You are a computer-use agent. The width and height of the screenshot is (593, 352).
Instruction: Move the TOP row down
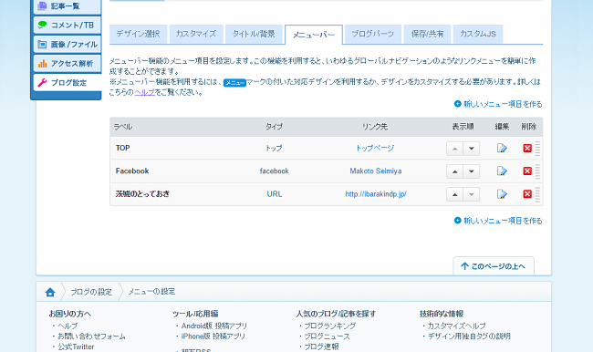(472, 149)
